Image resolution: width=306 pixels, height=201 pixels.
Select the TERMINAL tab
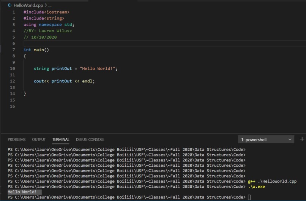[x=61, y=139]
